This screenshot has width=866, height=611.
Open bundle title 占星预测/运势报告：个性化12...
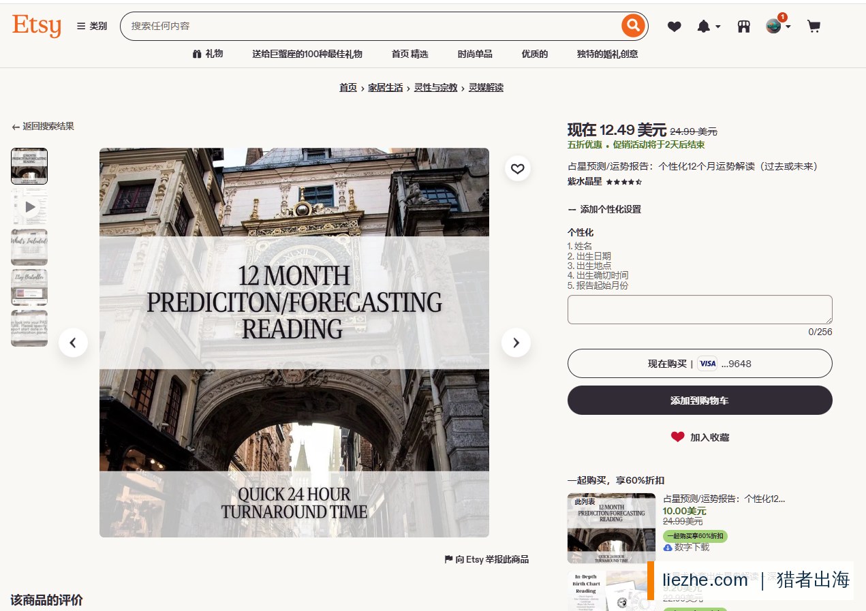pos(724,499)
